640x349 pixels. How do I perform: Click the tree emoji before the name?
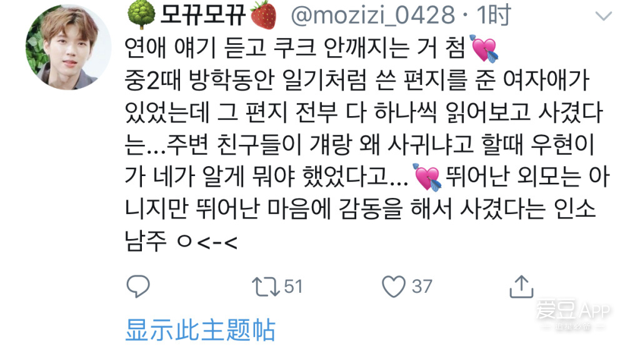coord(141,15)
